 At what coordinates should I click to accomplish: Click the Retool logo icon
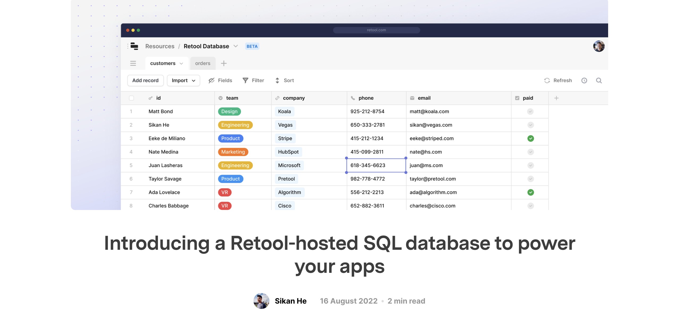pos(134,46)
